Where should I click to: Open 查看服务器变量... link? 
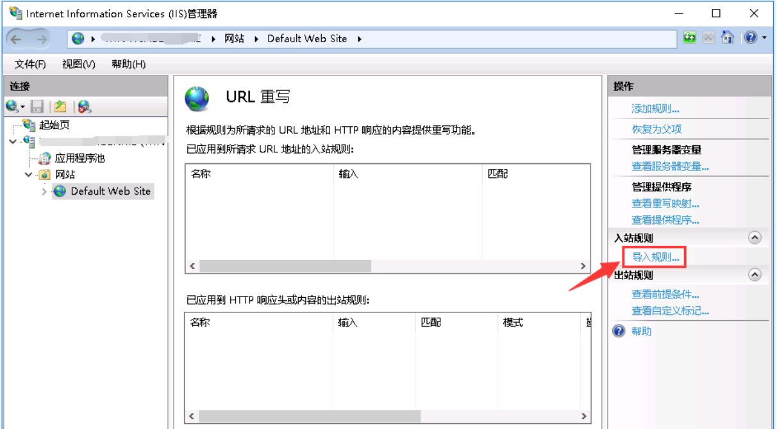click(670, 166)
